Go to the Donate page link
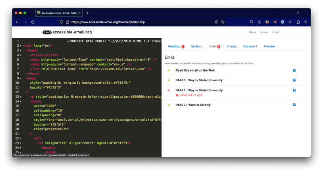Screen dimensions: 323x173 point(264,32)
